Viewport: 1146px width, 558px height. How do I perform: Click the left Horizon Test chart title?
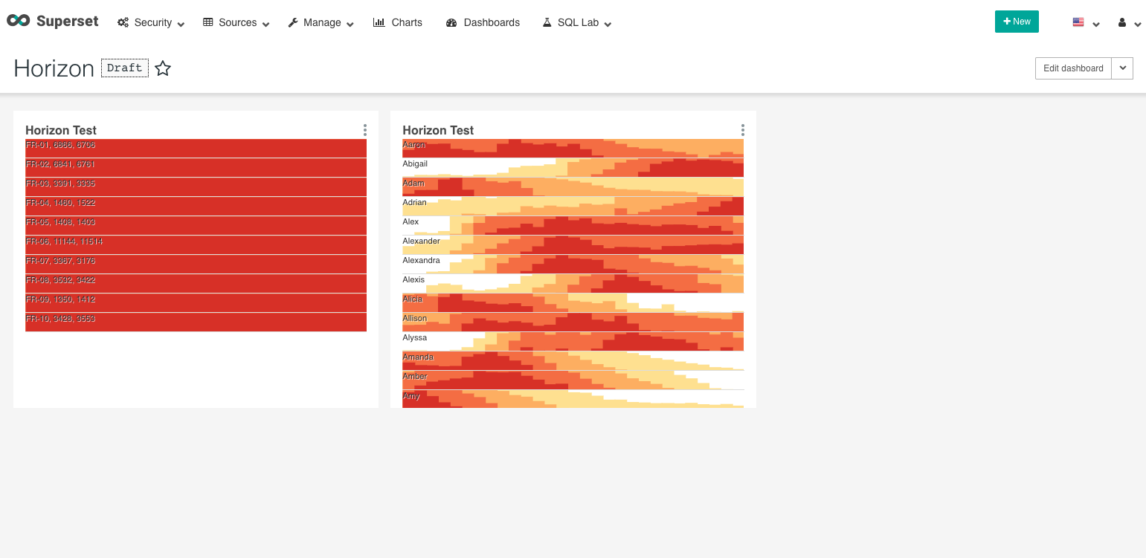pos(61,130)
